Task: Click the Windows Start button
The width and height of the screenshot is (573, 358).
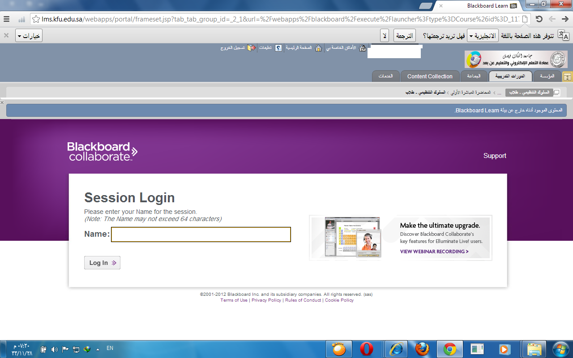Action: pyautogui.click(x=560, y=349)
